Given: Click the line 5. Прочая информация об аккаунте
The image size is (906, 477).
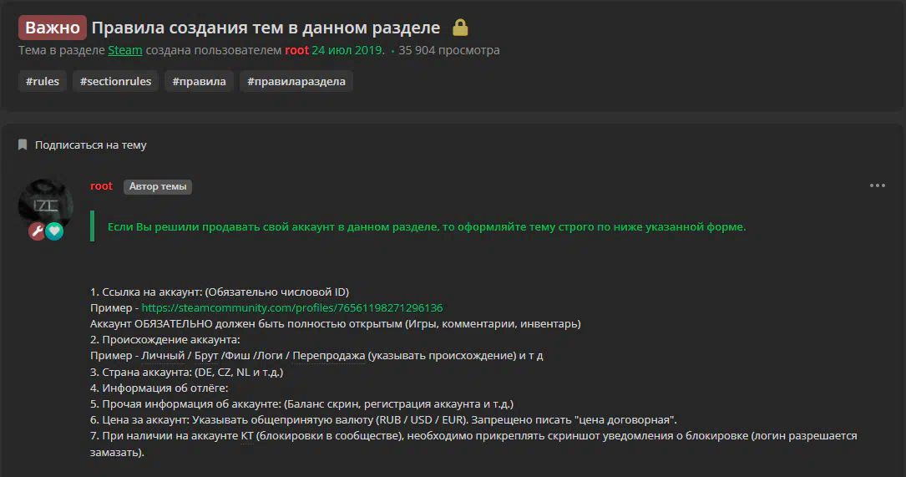Looking at the screenshot, I should tap(301, 403).
